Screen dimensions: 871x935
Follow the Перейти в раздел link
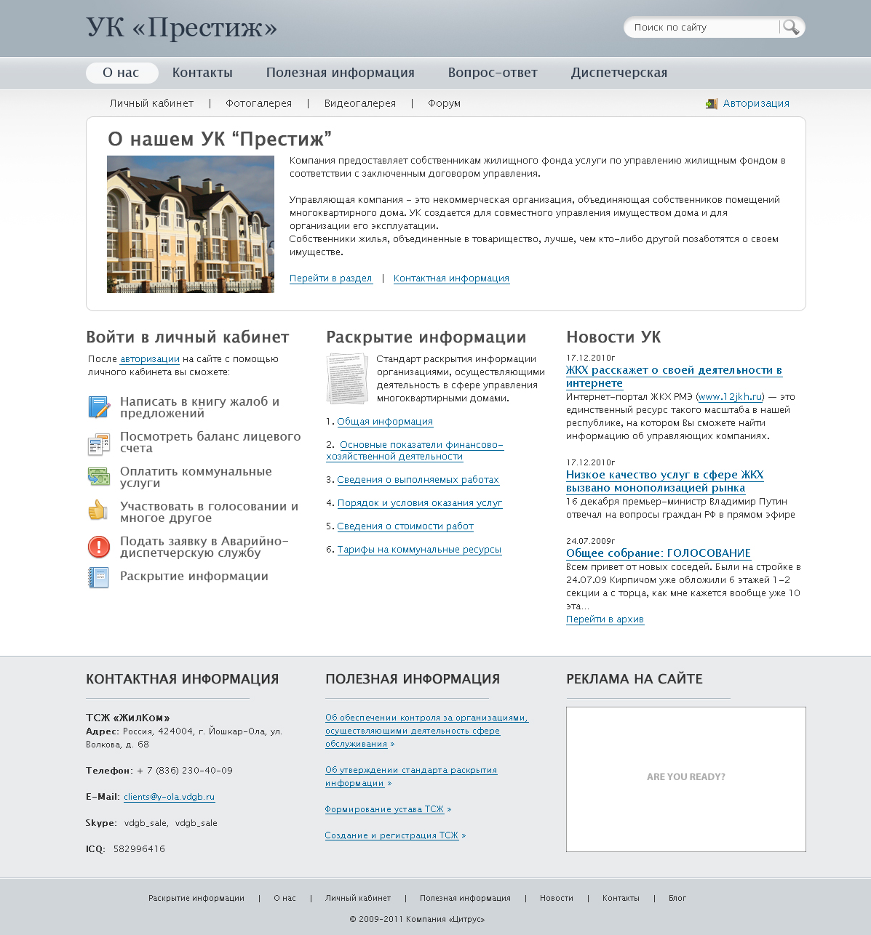[x=331, y=278]
